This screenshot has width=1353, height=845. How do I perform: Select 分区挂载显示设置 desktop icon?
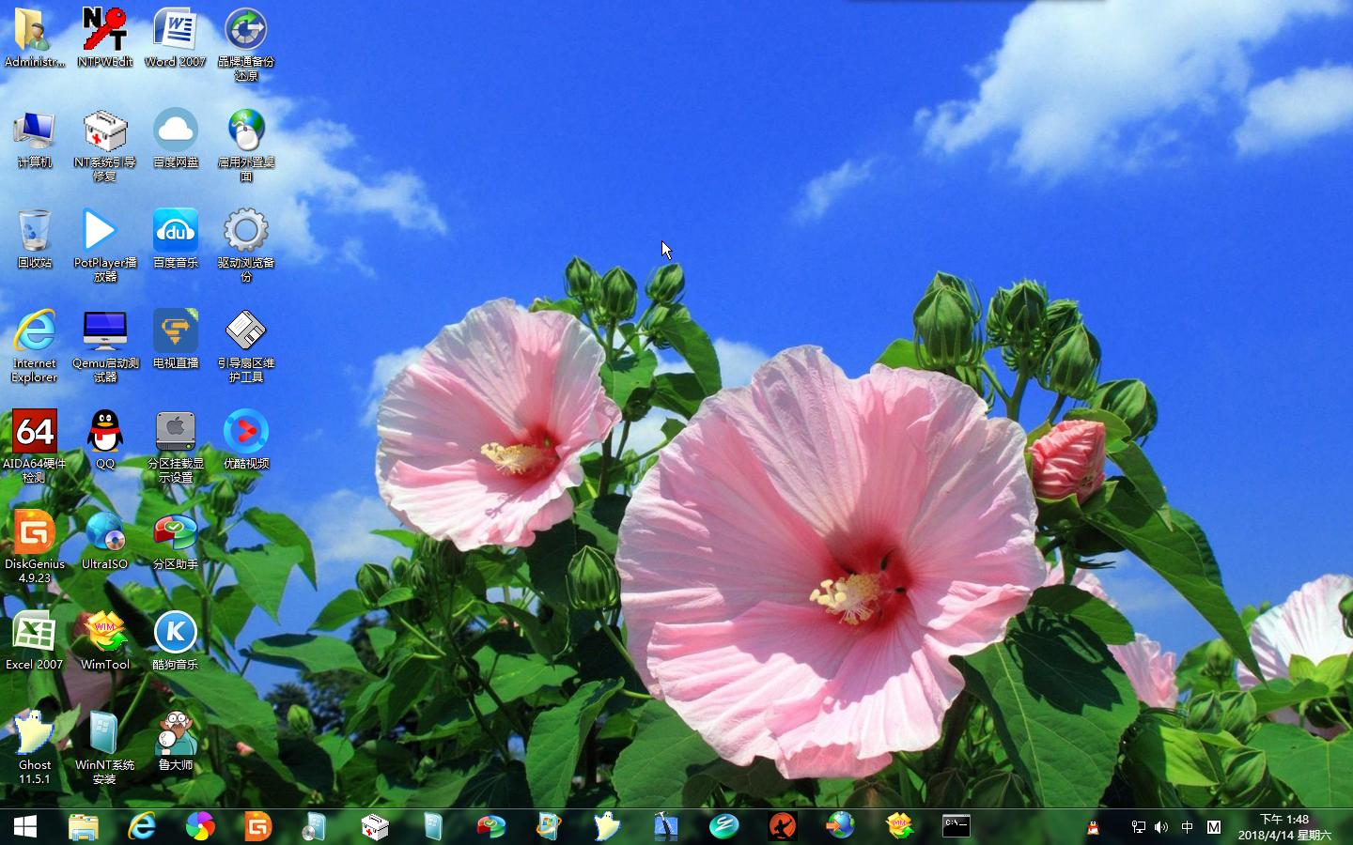pyautogui.click(x=176, y=446)
